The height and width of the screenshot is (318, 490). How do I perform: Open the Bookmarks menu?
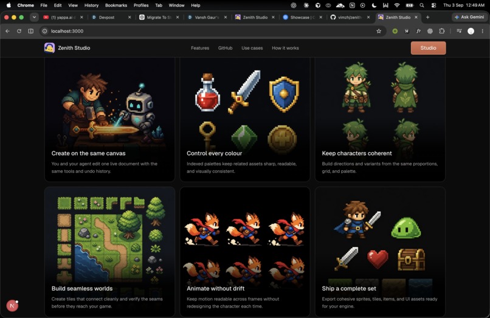(116, 5)
